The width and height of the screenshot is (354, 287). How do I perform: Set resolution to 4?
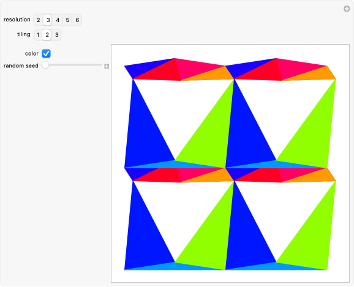(x=58, y=20)
